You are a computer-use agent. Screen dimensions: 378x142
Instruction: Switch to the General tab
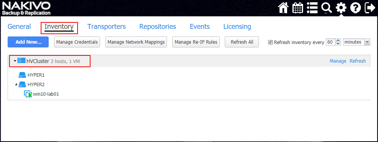coord(19,27)
